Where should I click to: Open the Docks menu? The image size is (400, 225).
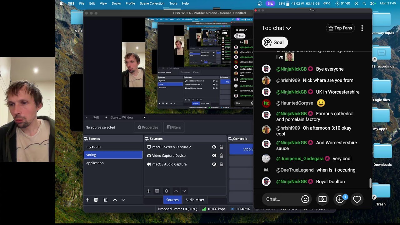pos(116,3)
